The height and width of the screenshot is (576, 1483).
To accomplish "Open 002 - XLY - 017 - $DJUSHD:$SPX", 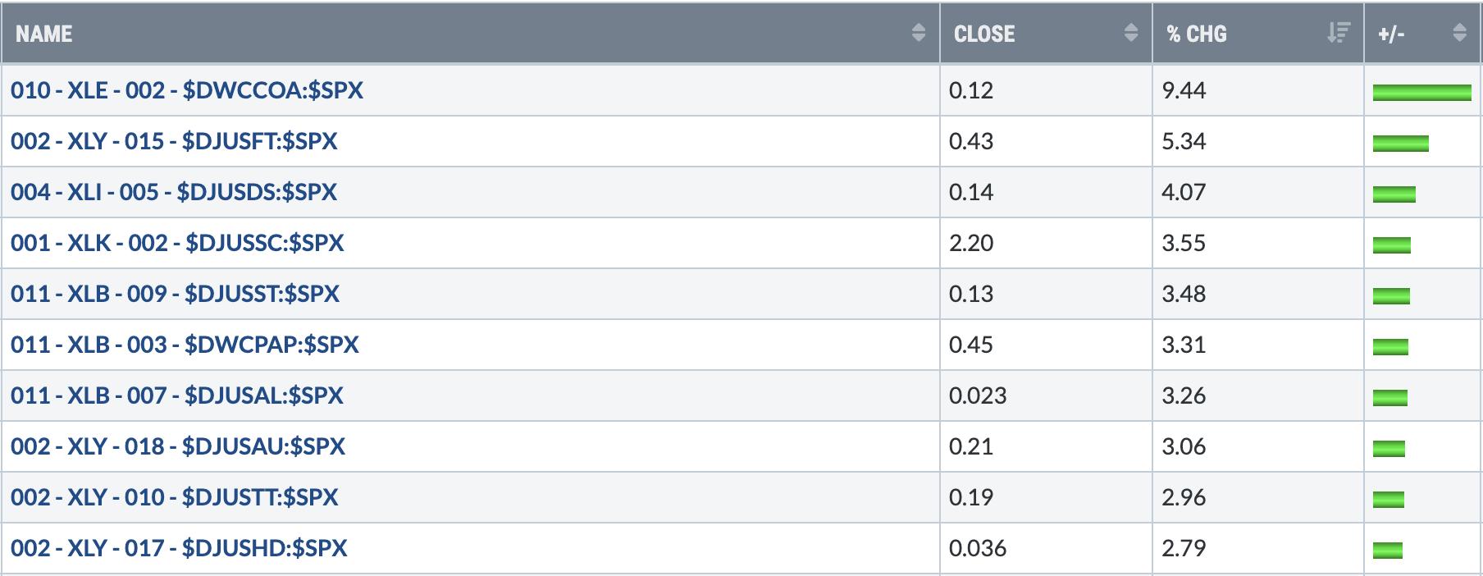I will click(179, 548).
